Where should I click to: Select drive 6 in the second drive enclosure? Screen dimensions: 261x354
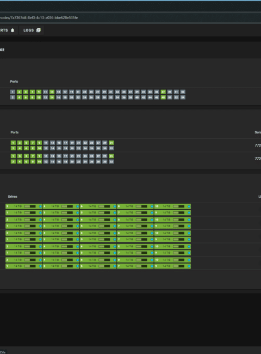(x=98, y=219)
